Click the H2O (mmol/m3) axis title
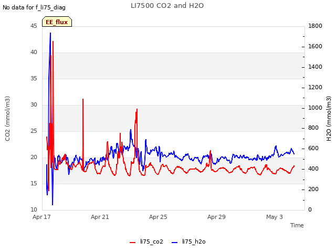Screen dimensions: 336x252 (329, 119)
